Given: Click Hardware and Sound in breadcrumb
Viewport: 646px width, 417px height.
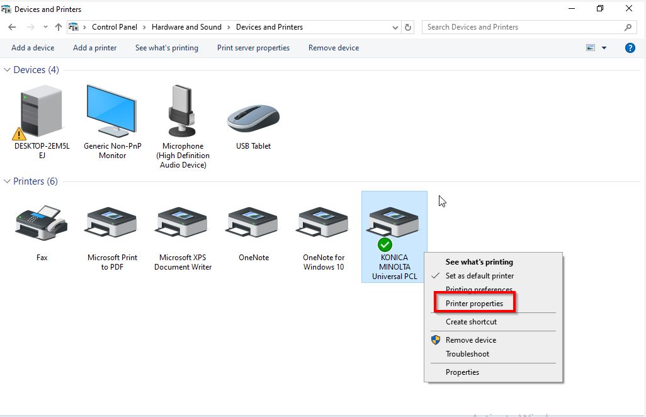Looking at the screenshot, I should click(x=186, y=27).
